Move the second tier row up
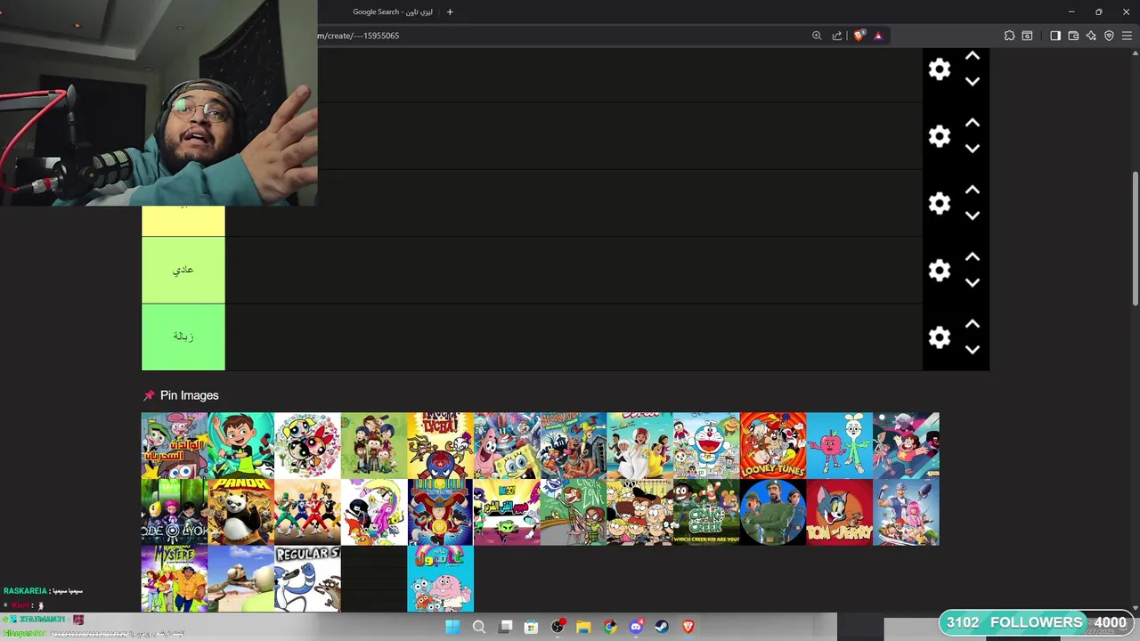The height and width of the screenshot is (641, 1140). [x=973, y=123]
